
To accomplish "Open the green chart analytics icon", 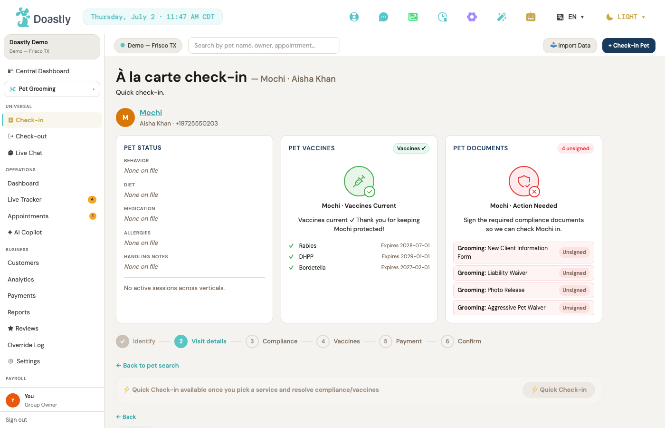I will (x=413, y=17).
